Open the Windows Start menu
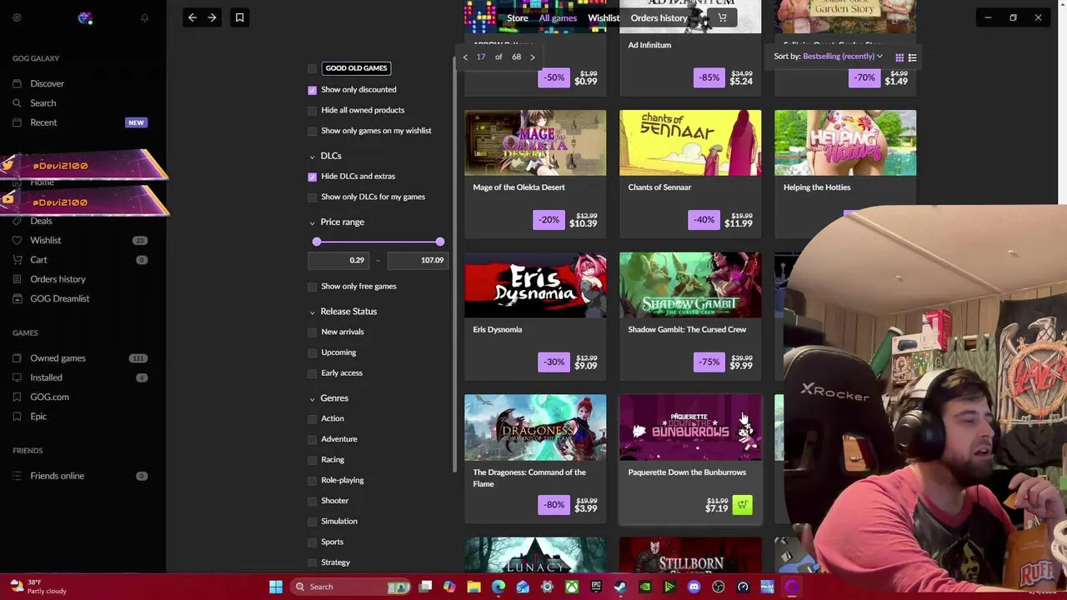This screenshot has width=1067, height=600. click(x=276, y=587)
